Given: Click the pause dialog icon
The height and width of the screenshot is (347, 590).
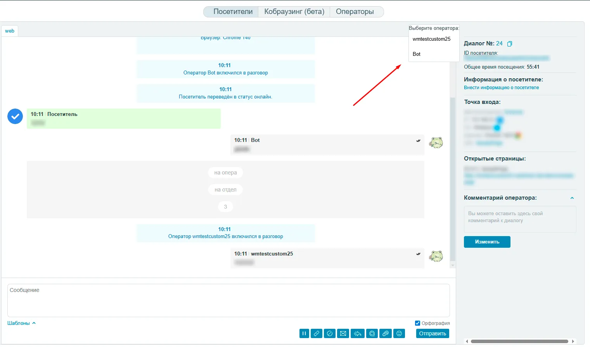Looking at the screenshot, I should 304,333.
